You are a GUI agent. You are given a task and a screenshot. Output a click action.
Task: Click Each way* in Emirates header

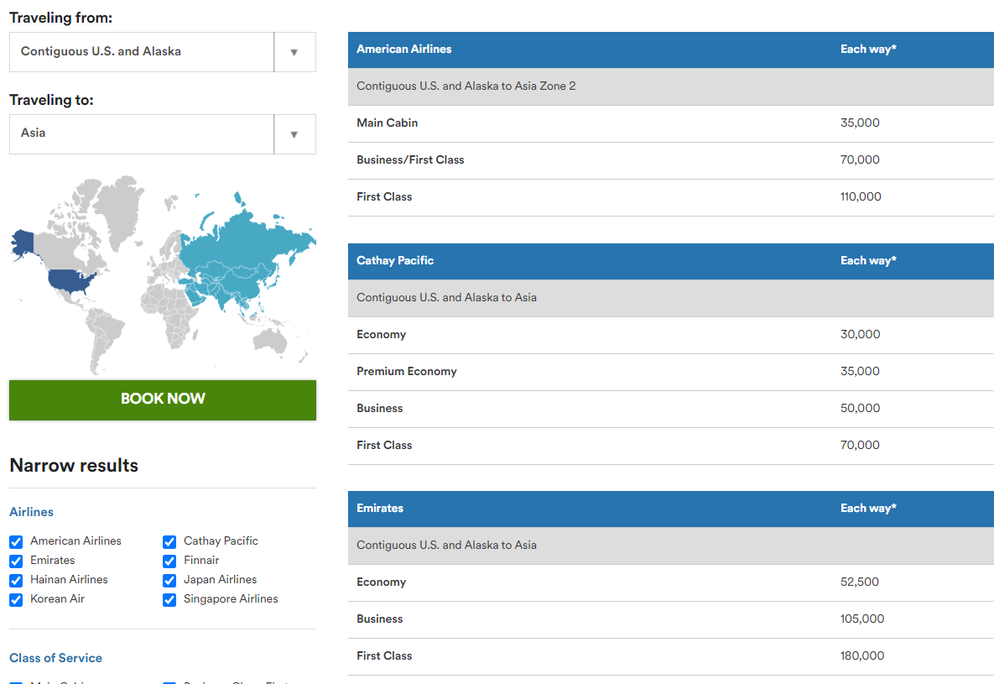[x=868, y=509]
